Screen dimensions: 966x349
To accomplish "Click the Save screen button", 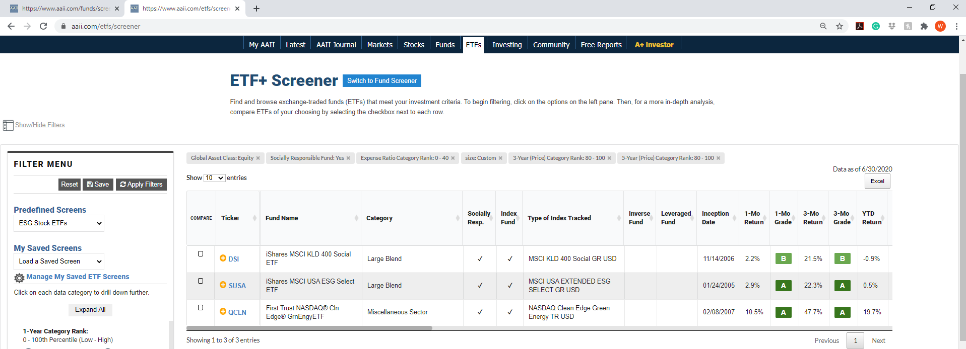I will point(98,185).
